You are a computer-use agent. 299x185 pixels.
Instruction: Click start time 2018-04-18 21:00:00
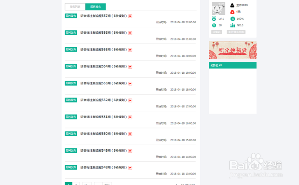tap(183, 39)
